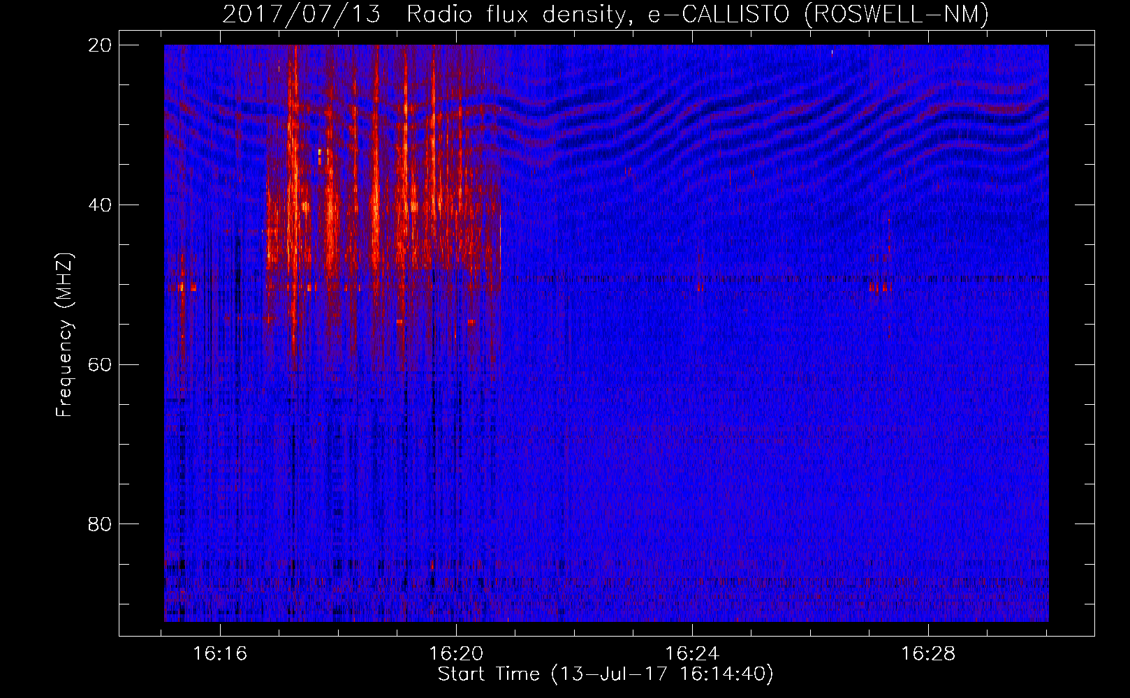This screenshot has height=698, width=1130.
Task: Click the 'Start Time (13-Jul-17 16:14:40)' label
Action: (606, 674)
